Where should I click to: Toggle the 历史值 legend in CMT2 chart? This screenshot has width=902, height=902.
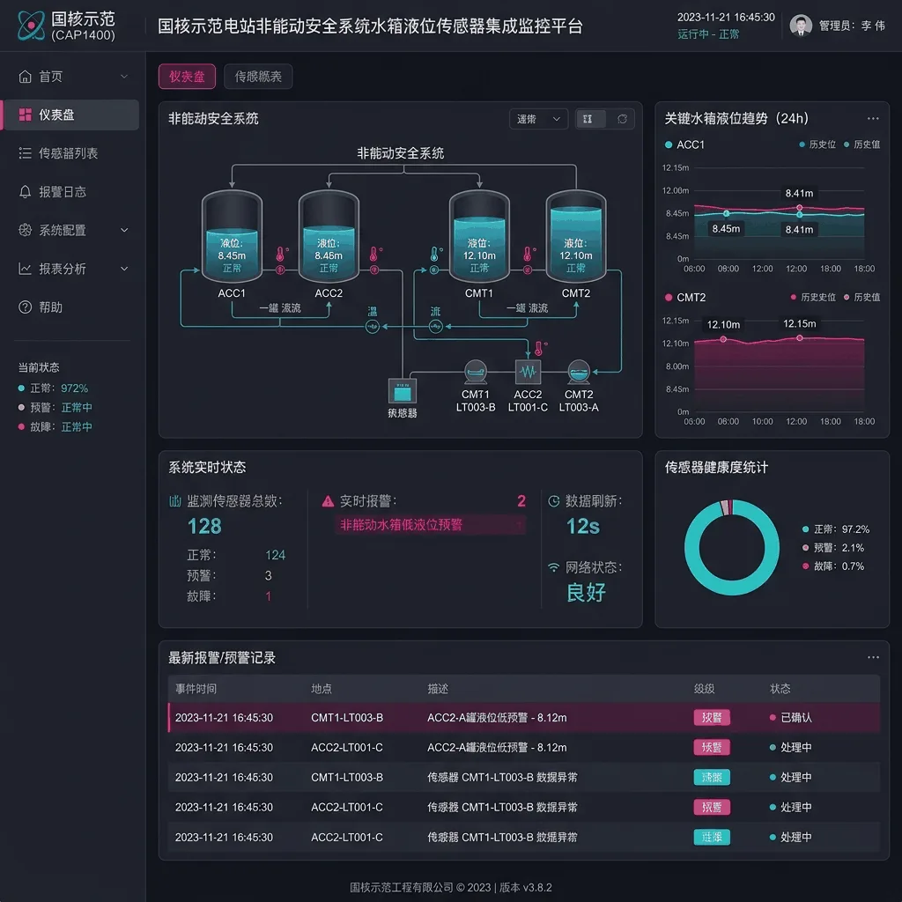point(861,298)
